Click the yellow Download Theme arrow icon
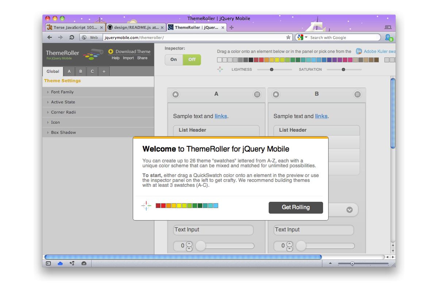438x292 pixels. tap(111, 51)
